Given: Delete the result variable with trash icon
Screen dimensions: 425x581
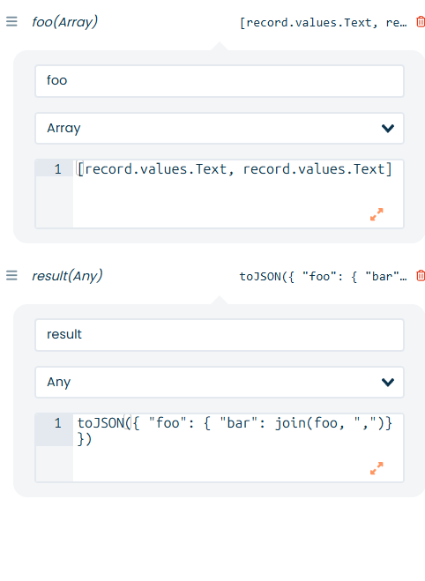Looking at the screenshot, I should click(421, 276).
